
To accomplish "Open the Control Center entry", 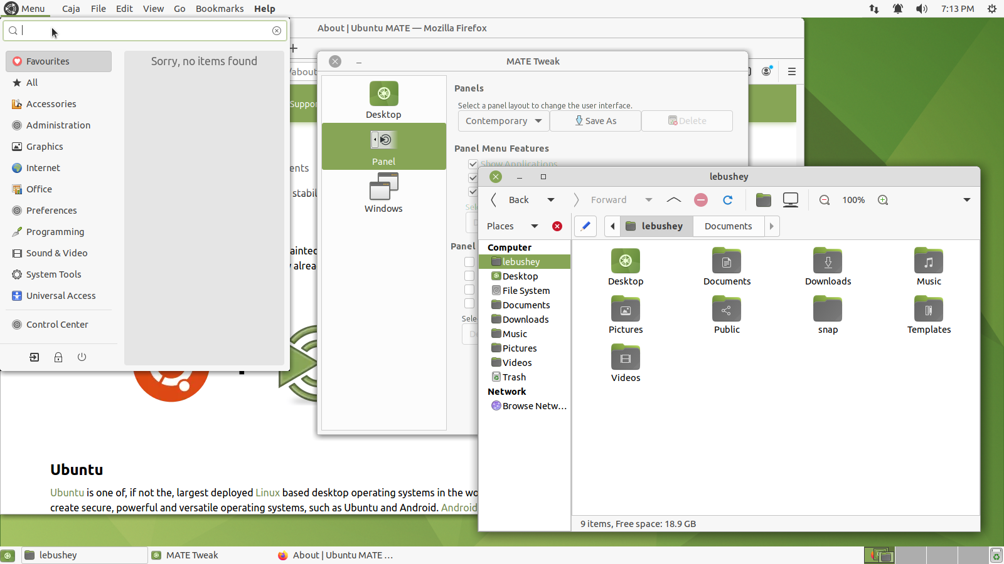I will [x=57, y=325].
